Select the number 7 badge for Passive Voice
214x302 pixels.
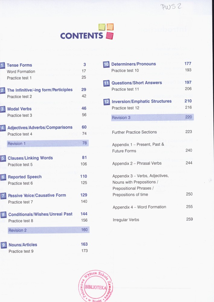pos(3,196)
